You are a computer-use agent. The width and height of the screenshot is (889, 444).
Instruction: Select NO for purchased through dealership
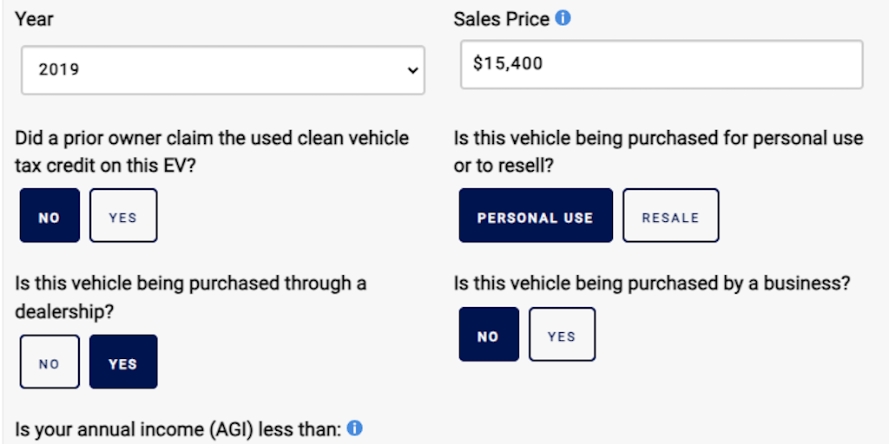49,362
